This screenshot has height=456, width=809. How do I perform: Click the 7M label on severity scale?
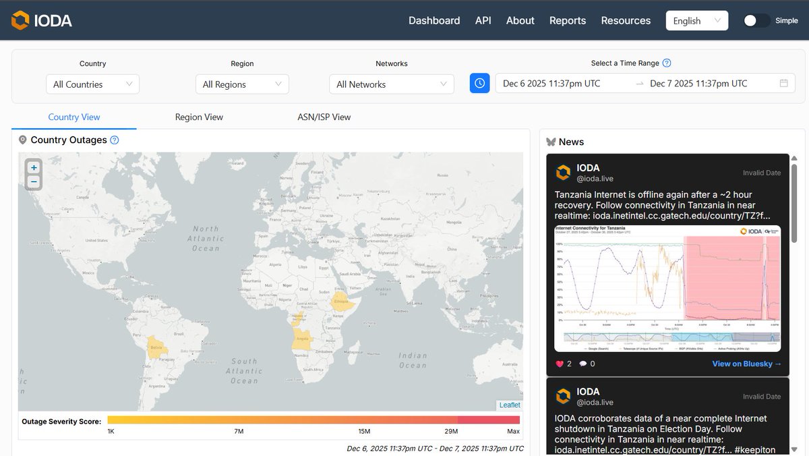click(x=239, y=431)
